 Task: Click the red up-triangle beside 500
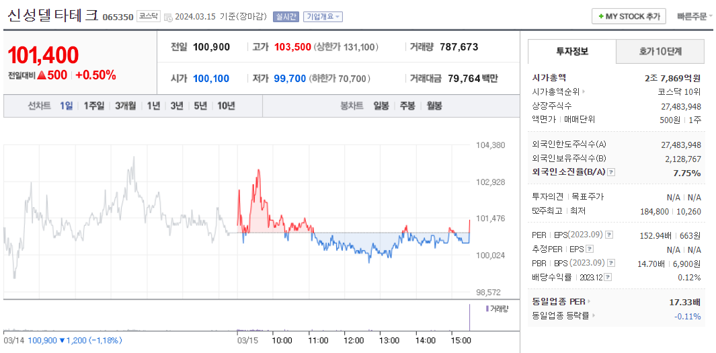click(x=42, y=75)
